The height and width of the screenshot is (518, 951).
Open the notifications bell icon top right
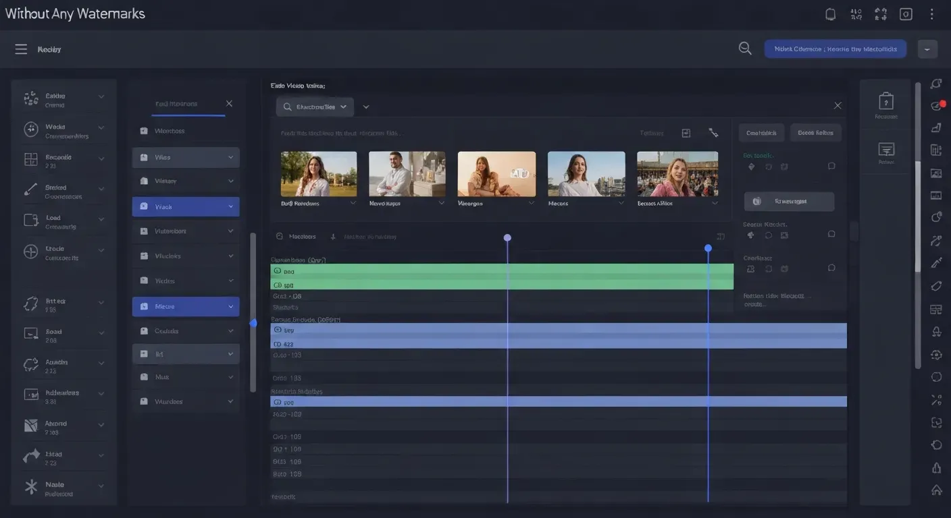coord(830,13)
